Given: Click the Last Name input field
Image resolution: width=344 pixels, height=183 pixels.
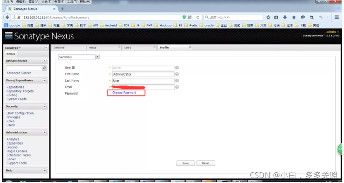Looking at the screenshot, I should (143, 81).
